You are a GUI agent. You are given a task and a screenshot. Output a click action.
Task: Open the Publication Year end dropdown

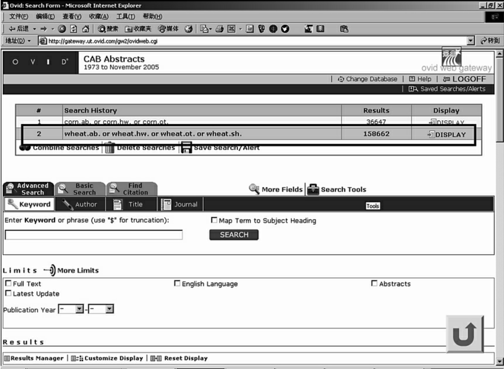coord(109,309)
